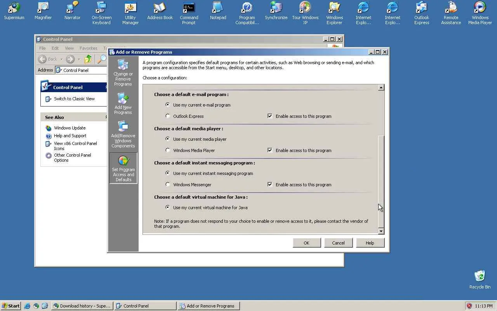497x311 pixels.
Task: Choose Outlook Express as default e-mail program
Action: 168,116
